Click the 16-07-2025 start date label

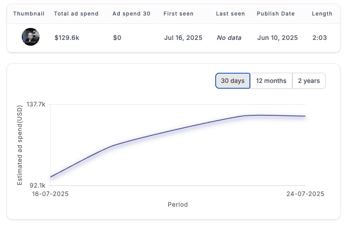coord(50,194)
